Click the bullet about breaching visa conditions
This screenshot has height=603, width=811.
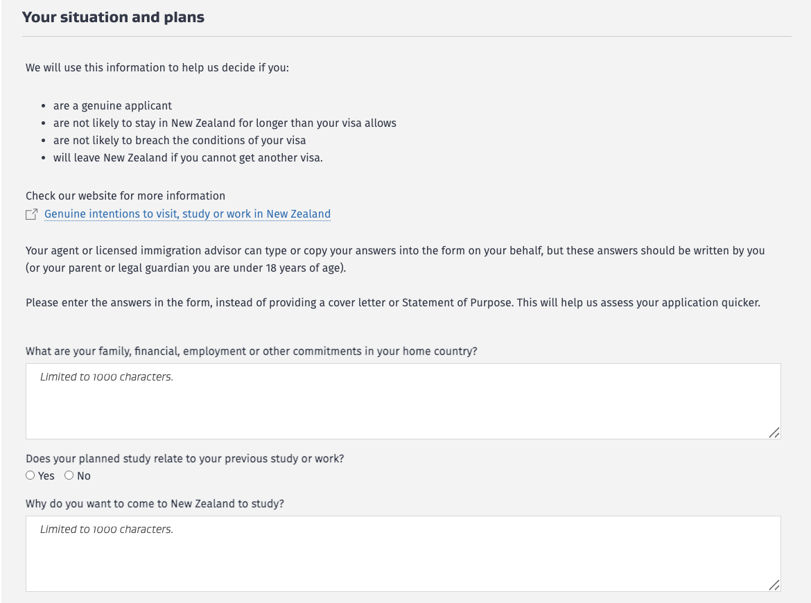(x=180, y=141)
